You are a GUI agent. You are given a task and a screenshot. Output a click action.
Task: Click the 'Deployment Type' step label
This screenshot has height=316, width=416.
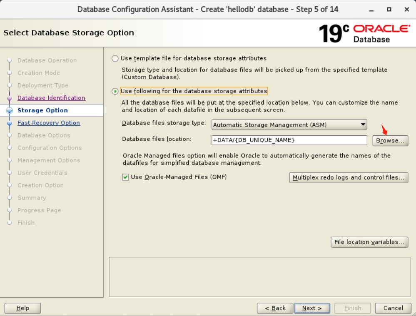click(x=43, y=85)
